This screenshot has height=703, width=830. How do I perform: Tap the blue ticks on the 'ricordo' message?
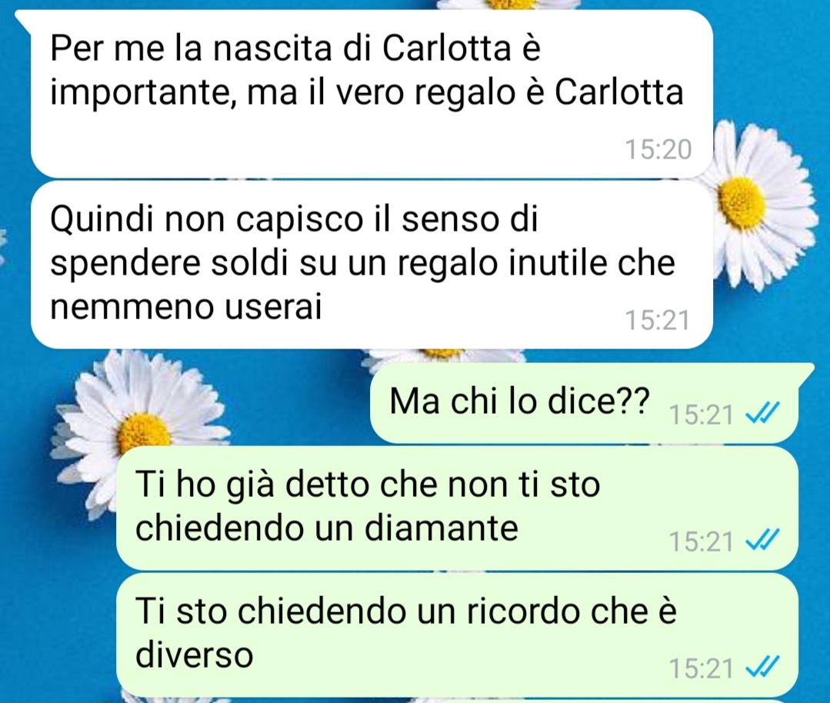762,668
